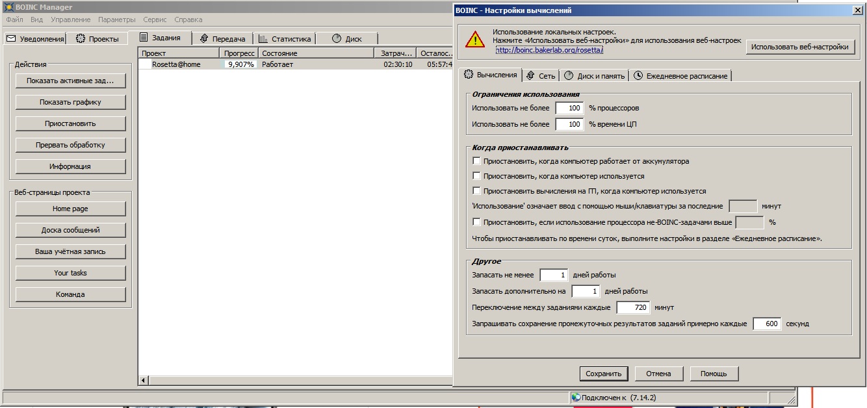The image size is (867, 408).
Task: Click the task switch interval minutes field
Action: (x=633, y=307)
